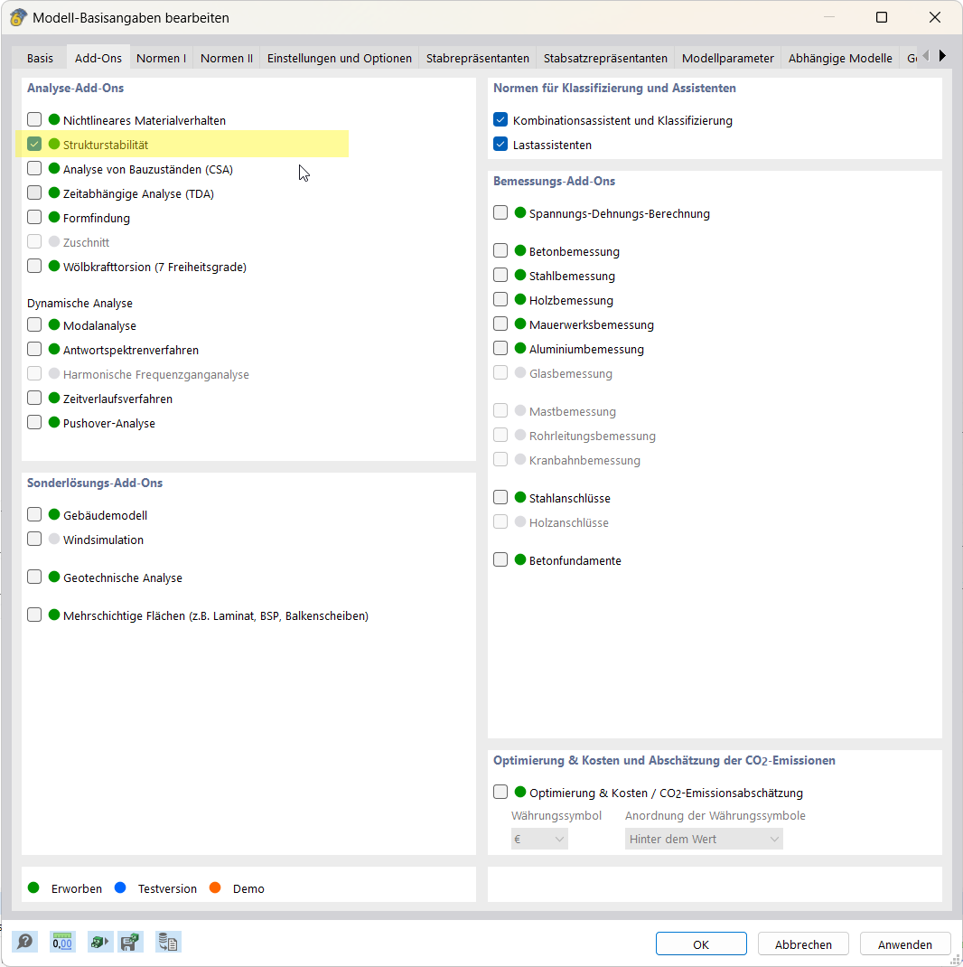963x967 pixels.
Task: Toggle Antwortspektrenverfahren checkbox
Action: click(x=34, y=349)
